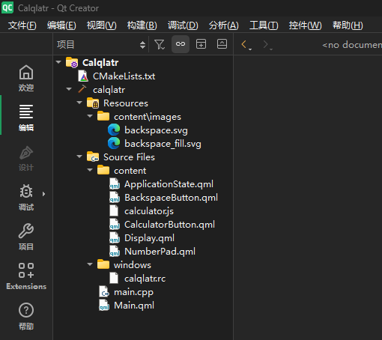Click the Main.qml file icon
382x340 pixels.
(104, 306)
